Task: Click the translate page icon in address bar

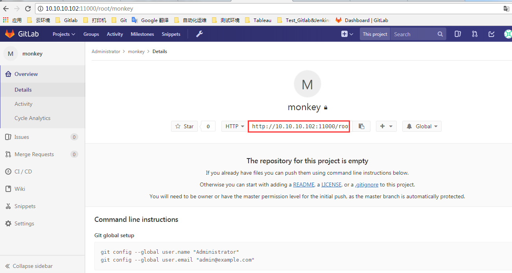Action: [506, 8]
